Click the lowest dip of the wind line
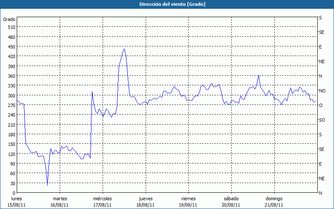This screenshot has height=209, width=334. (47, 184)
